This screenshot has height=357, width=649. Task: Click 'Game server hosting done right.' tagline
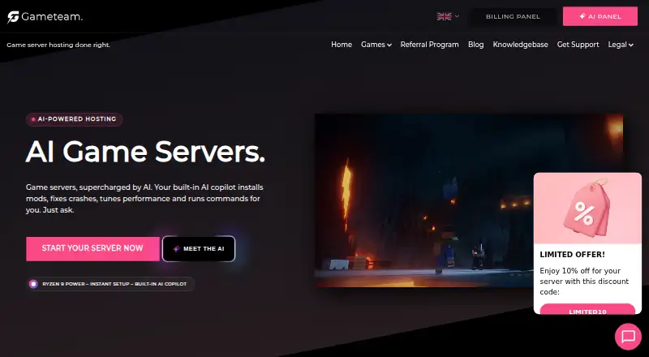58,45
